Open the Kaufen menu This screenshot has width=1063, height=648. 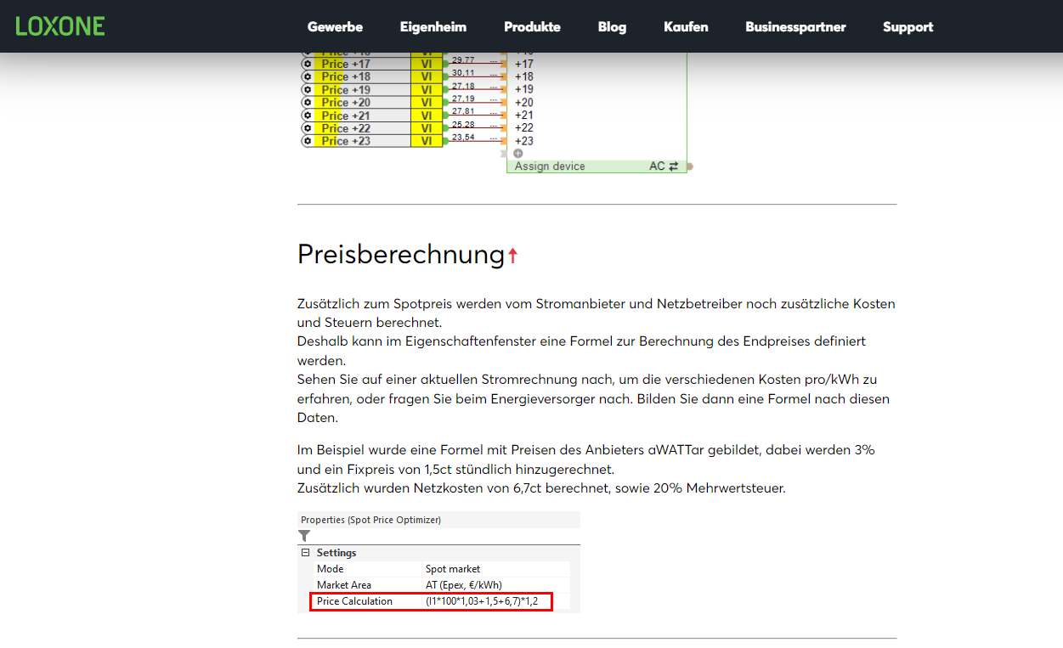[686, 26]
